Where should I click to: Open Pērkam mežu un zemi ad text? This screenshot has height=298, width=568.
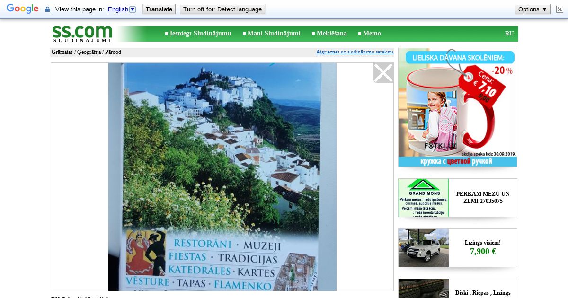483,197
